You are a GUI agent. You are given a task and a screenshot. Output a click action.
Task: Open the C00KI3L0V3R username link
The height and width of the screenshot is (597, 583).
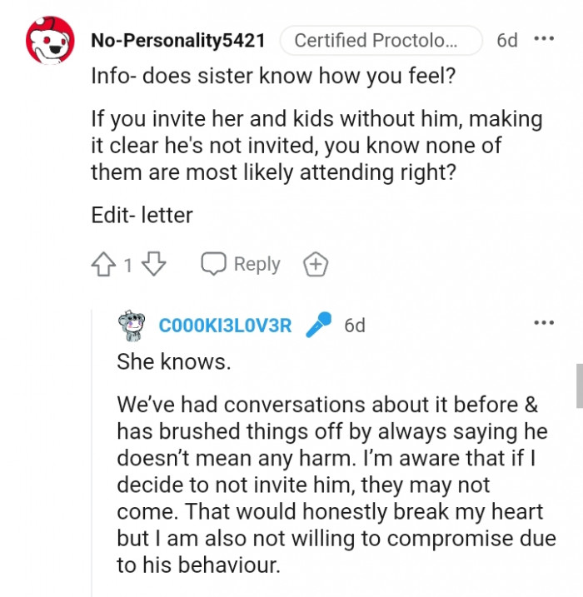[x=225, y=326]
